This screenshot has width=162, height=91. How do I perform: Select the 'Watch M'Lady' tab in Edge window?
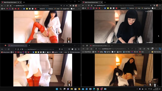(x=100, y=45)
